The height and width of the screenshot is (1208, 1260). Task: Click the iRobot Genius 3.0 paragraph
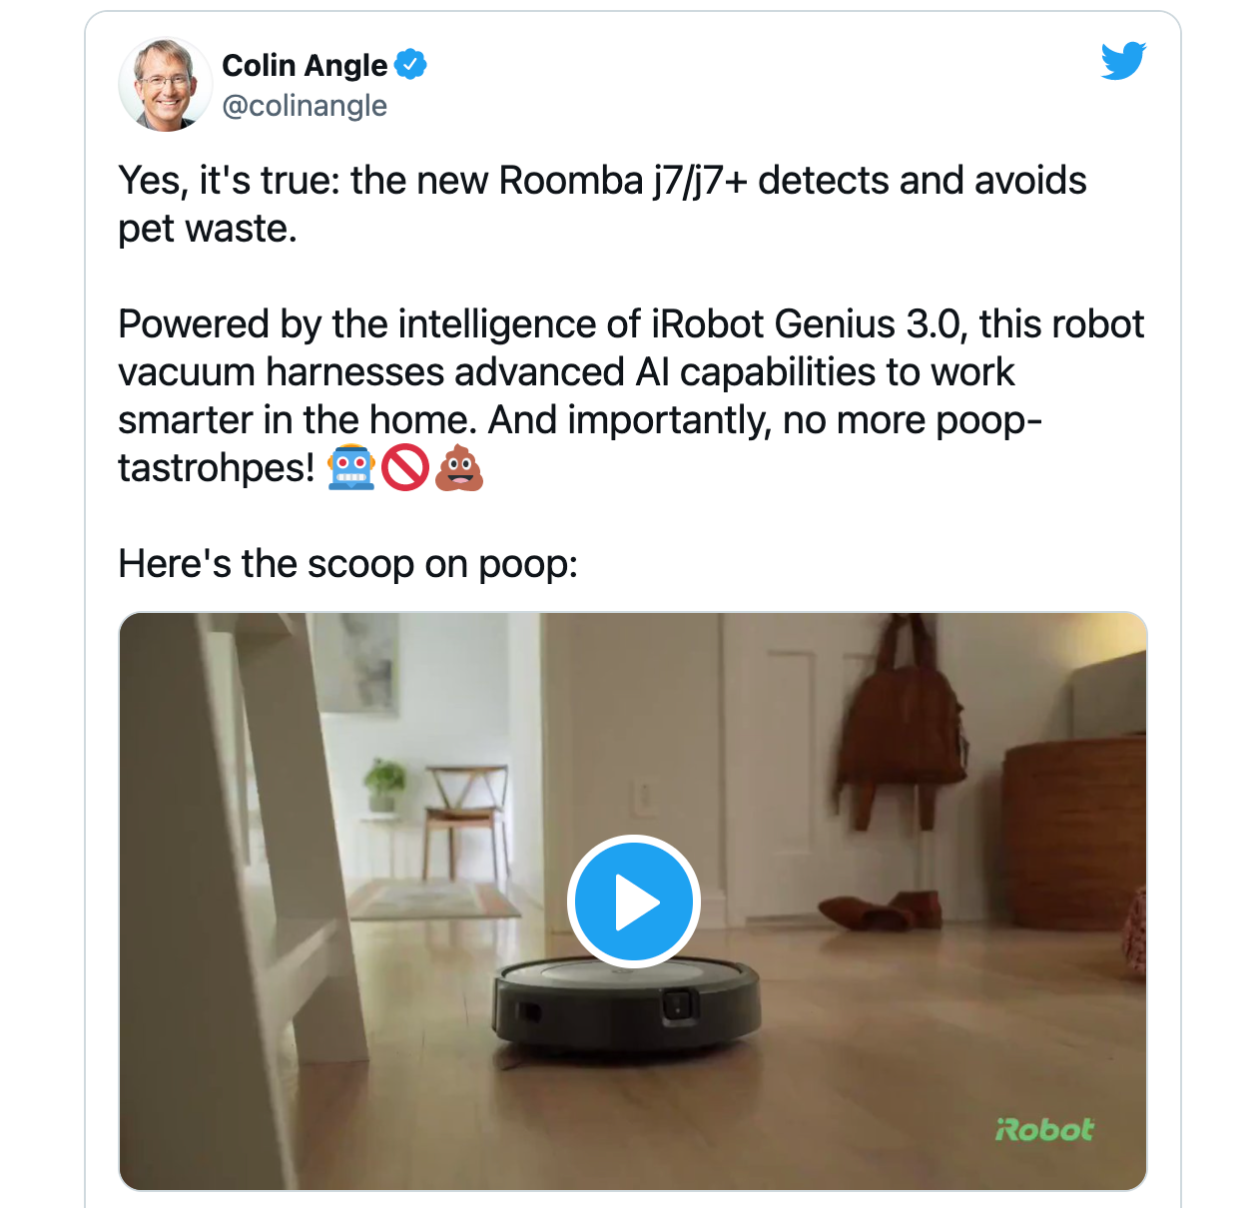[631, 396]
